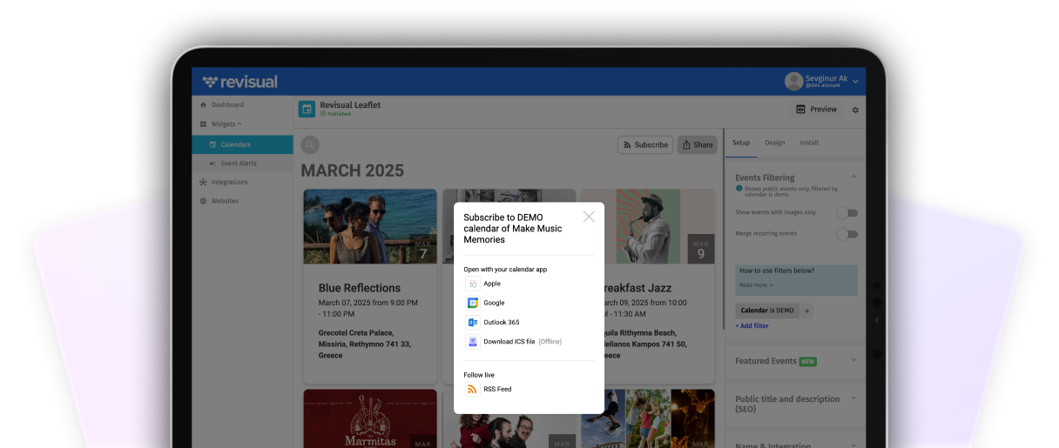Click the plus button next to Calendar is DEMO
The image size is (1059, 448).
click(806, 311)
